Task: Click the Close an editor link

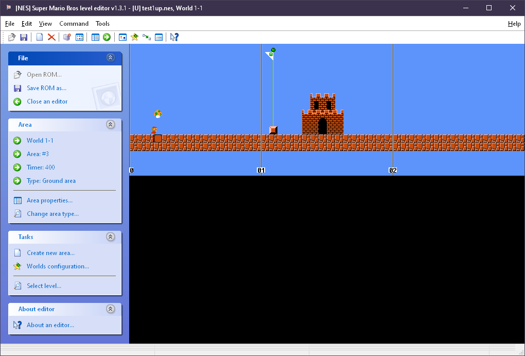Action: click(47, 101)
